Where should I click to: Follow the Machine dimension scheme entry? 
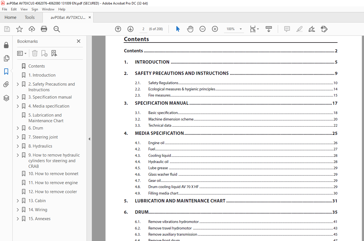[171, 119]
